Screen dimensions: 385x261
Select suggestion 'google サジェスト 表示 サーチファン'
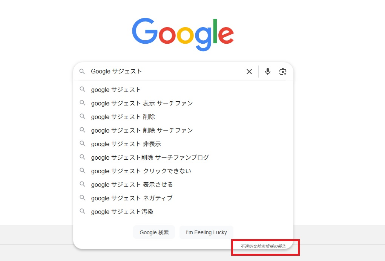[x=142, y=103]
